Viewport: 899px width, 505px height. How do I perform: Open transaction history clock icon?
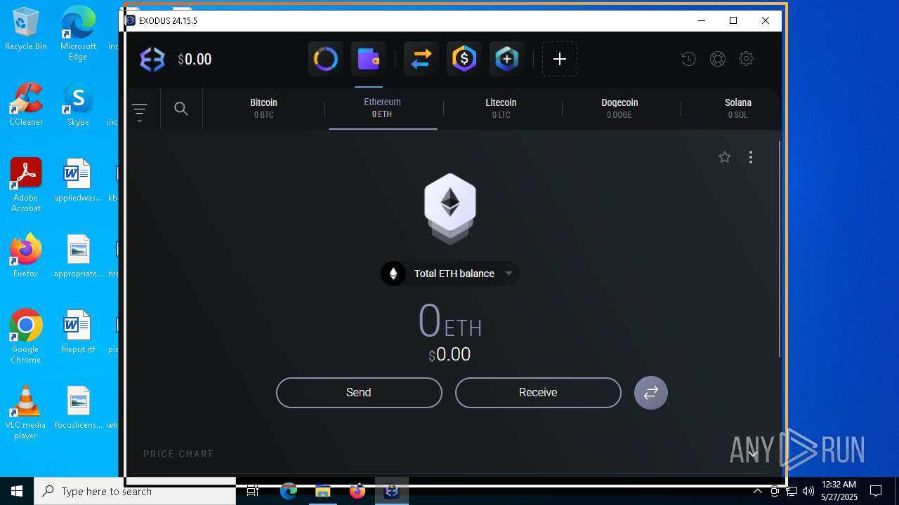tap(688, 59)
